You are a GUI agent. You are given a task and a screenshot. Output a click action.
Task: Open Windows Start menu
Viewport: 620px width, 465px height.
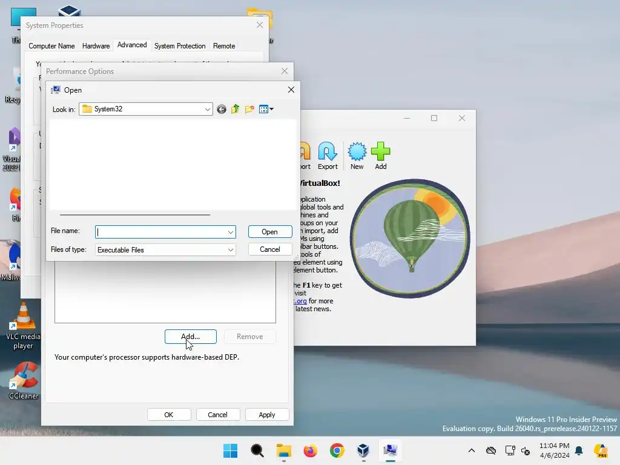(x=231, y=450)
